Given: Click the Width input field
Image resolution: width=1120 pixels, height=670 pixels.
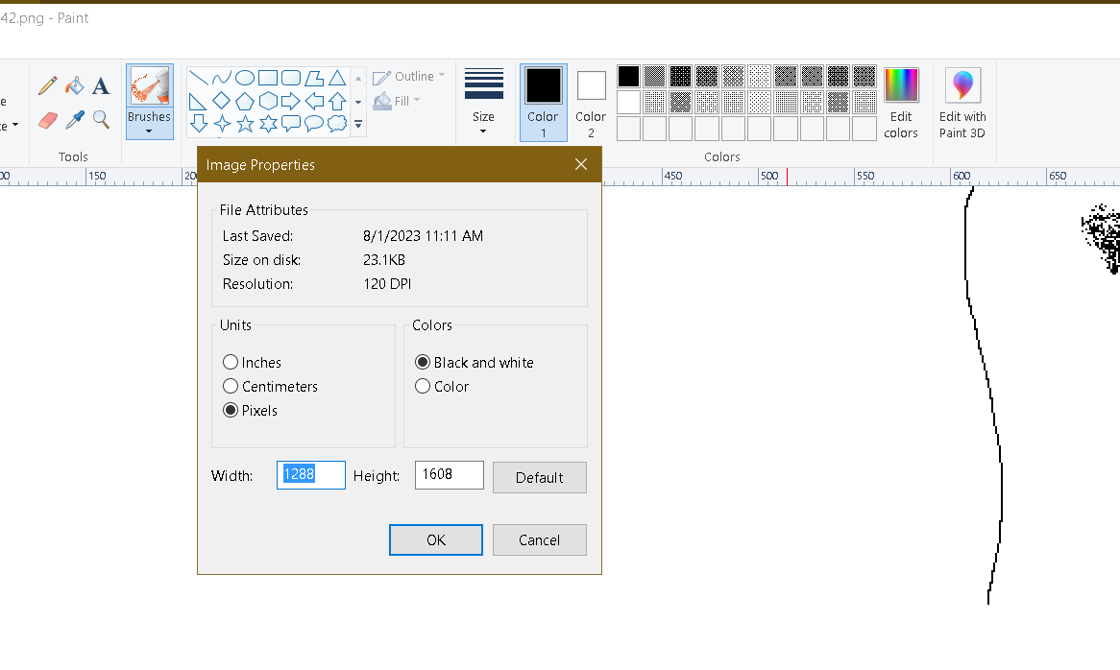Looking at the screenshot, I should tap(310, 475).
